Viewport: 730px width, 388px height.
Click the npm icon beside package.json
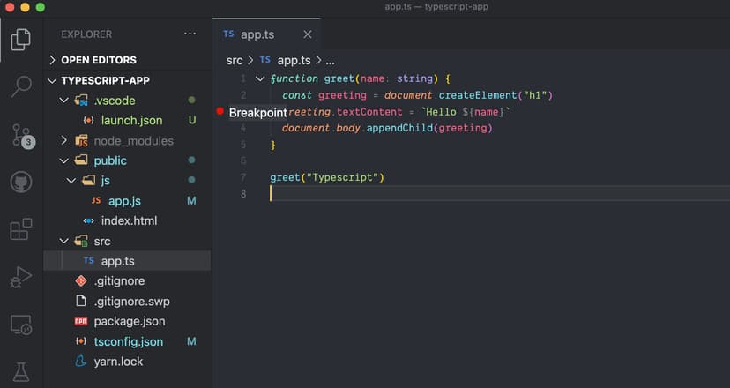80,321
